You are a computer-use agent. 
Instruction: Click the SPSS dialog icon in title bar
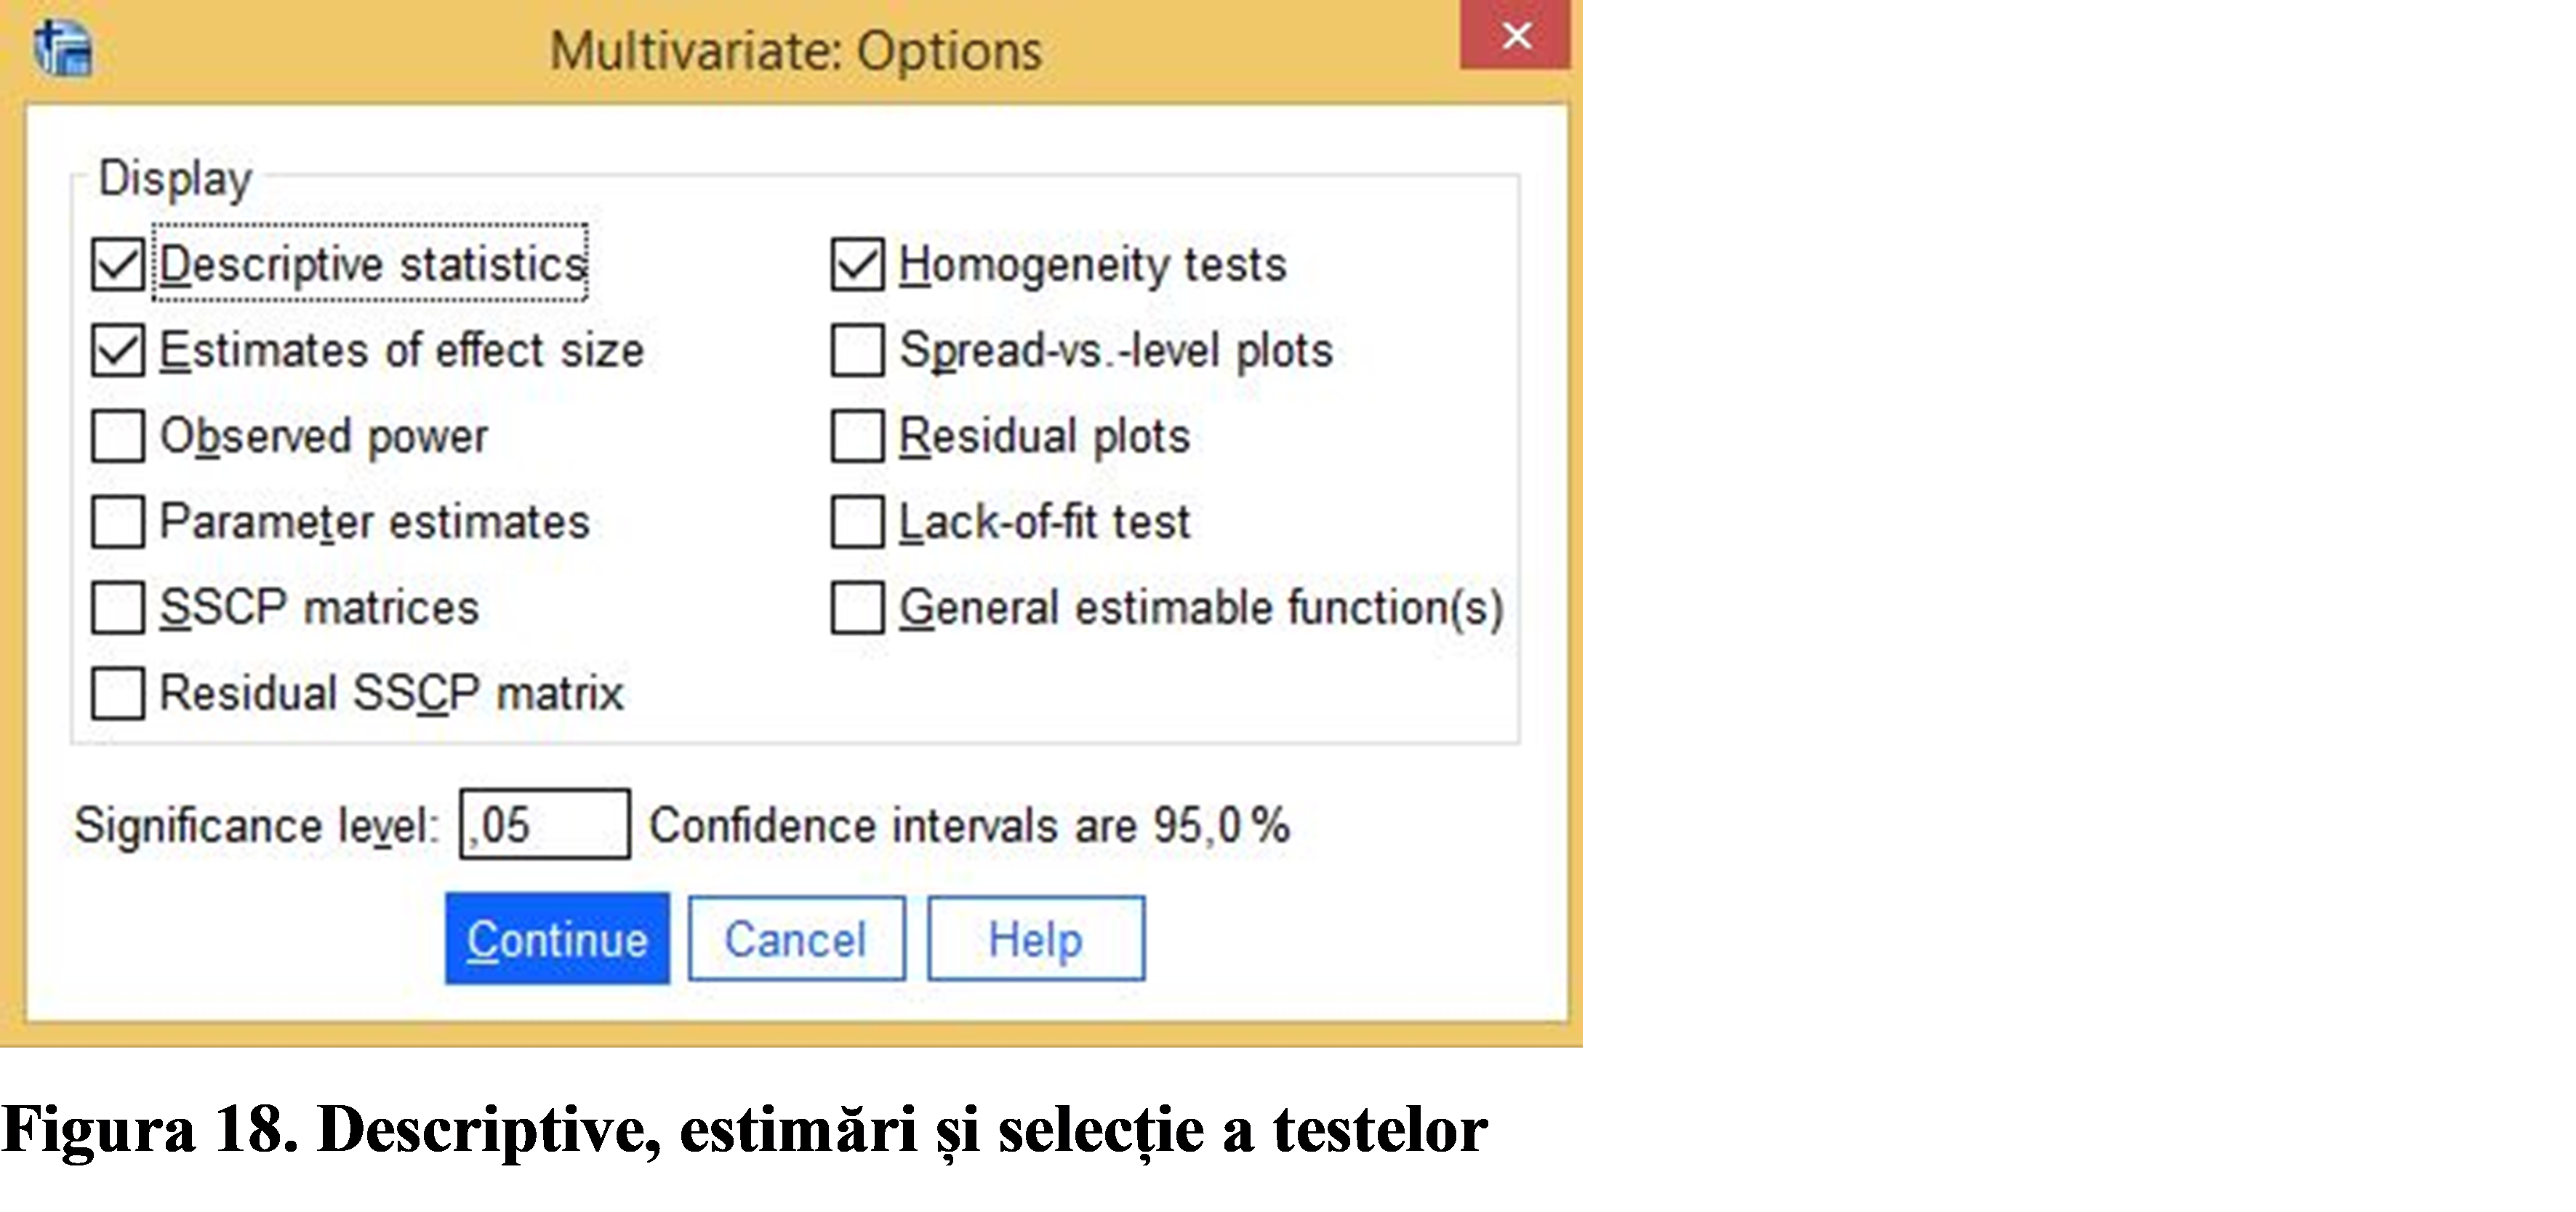pyautogui.click(x=62, y=48)
